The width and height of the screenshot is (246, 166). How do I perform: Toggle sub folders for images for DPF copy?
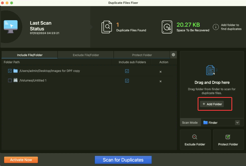[127, 71]
